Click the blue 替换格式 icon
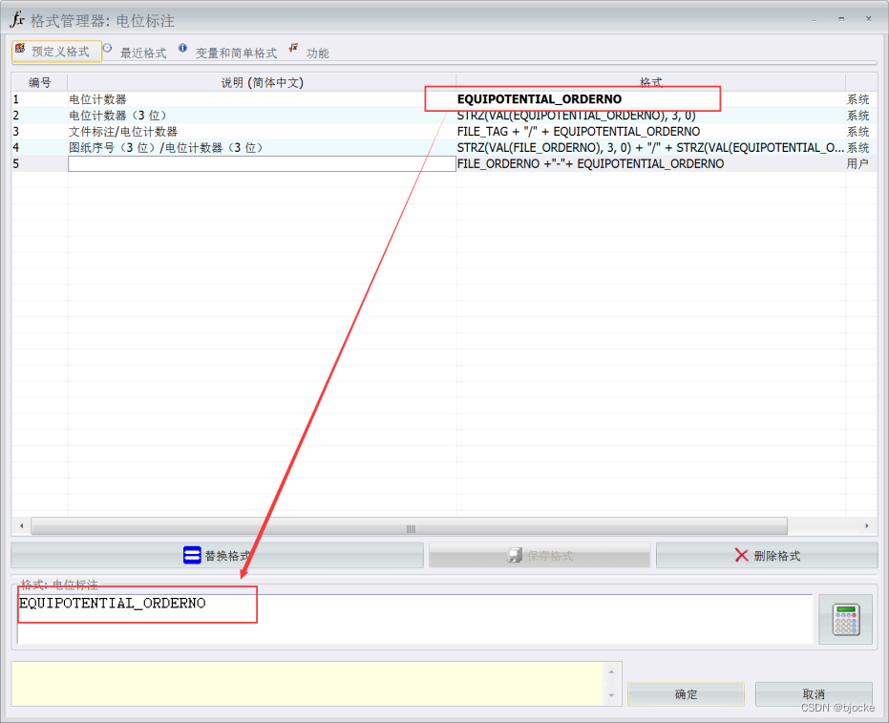The height and width of the screenshot is (723, 889). [x=192, y=555]
